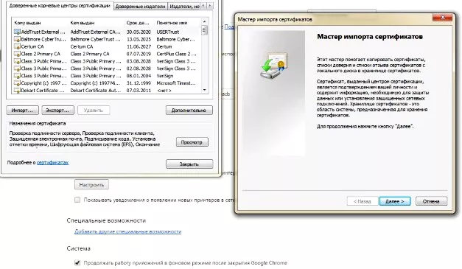The width and height of the screenshot is (462, 269).
Task: Click Далее > in import wizard
Action: 395,201
